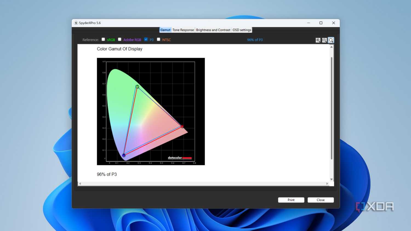Click the SpyderXPro app icon in title bar
The width and height of the screenshot is (411, 231).
tap(76, 23)
